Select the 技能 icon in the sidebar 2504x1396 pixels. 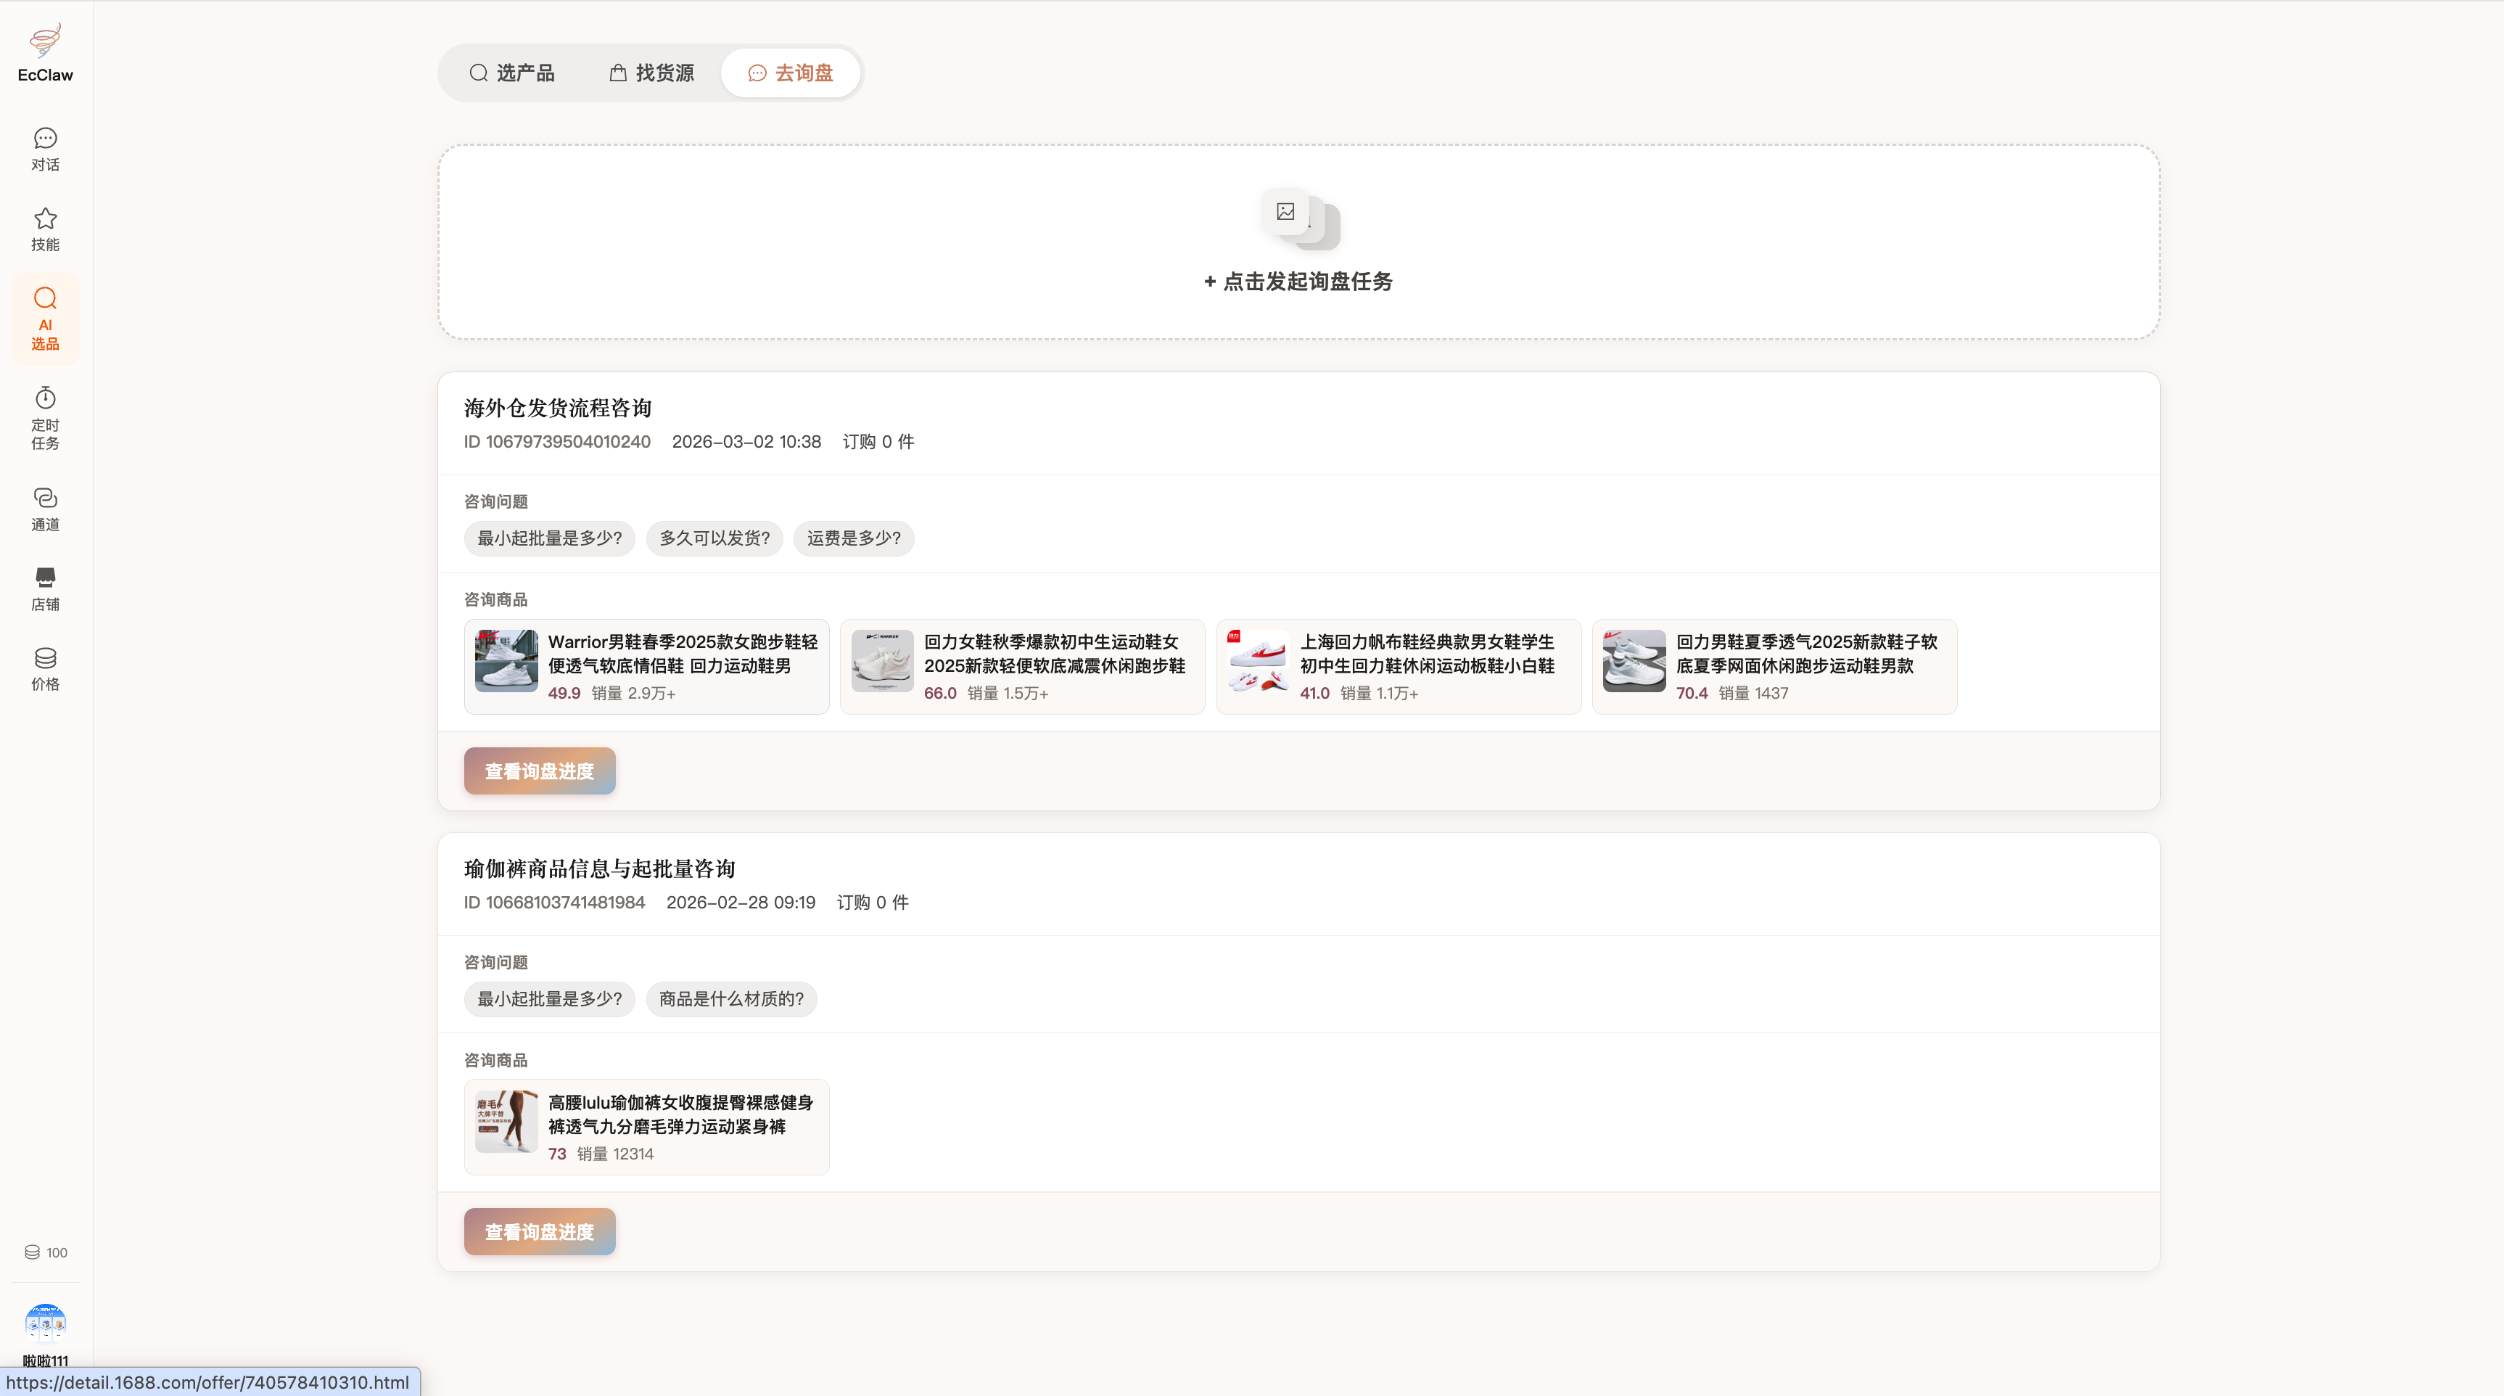(x=45, y=229)
